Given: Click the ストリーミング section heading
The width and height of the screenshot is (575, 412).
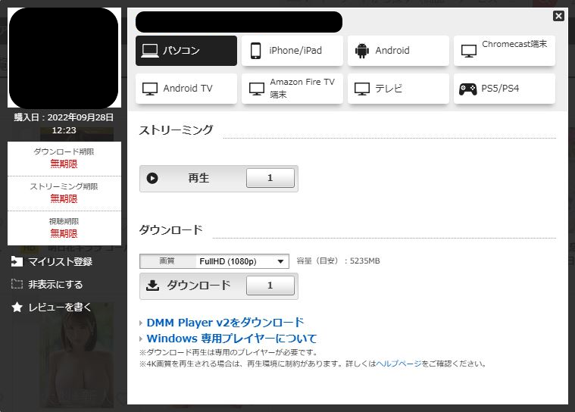Looking at the screenshot, I should pos(176,130).
